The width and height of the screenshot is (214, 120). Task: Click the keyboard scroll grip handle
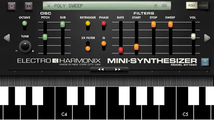109,70
